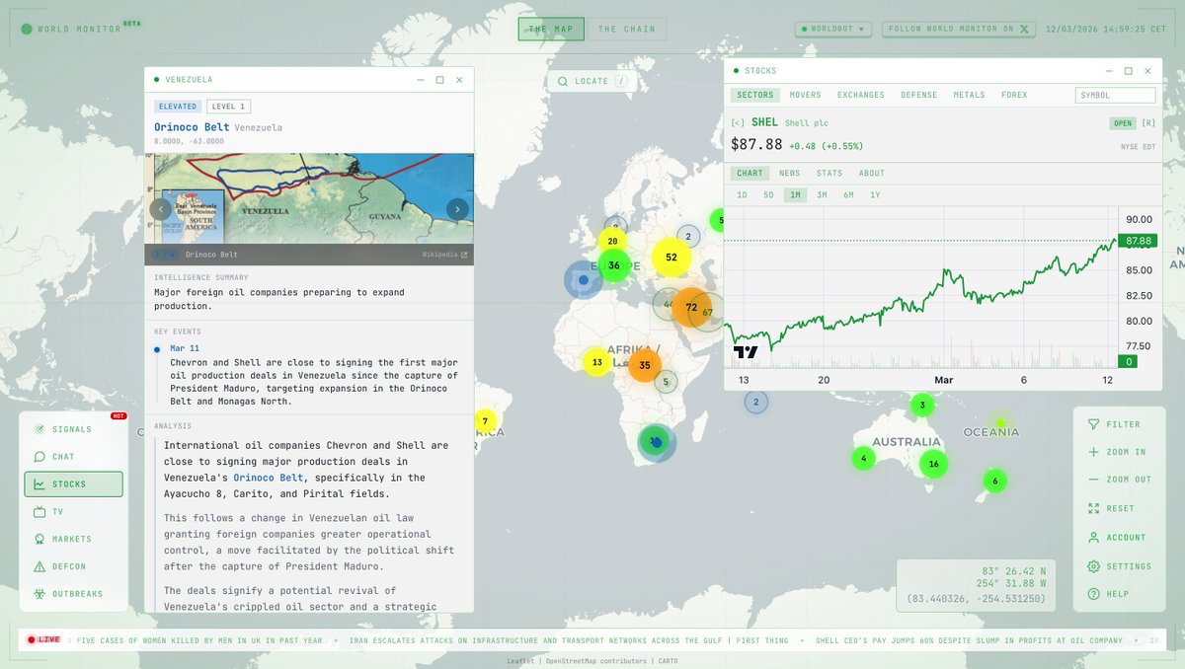Select the Metals tab
This screenshot has width=1185, height=669.
pyautogui.click(x=969, y=96)
